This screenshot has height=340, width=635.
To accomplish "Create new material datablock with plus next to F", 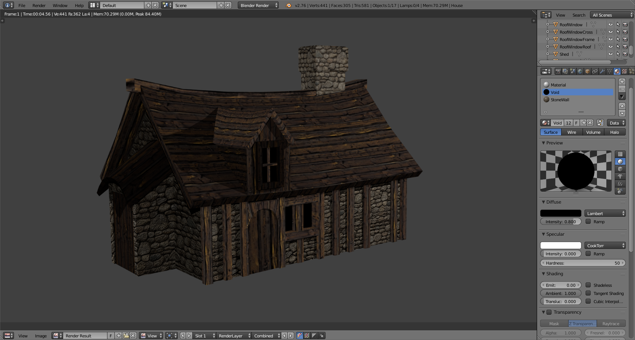I will coord(584,123).
